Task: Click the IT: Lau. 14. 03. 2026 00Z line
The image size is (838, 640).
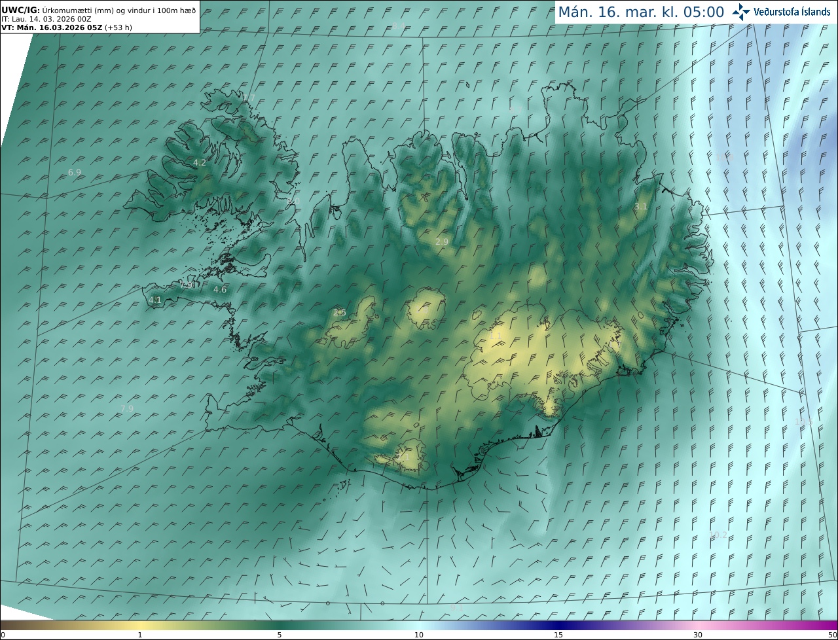Action: pos(45,19)
